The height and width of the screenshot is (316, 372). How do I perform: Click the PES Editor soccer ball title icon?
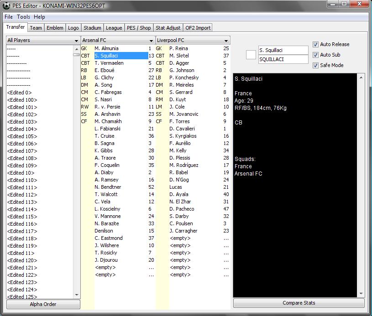6,5
